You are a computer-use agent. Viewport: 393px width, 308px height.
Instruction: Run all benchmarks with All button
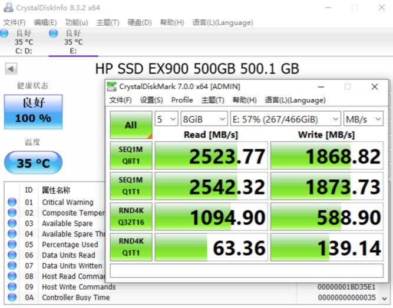(131, 125)
